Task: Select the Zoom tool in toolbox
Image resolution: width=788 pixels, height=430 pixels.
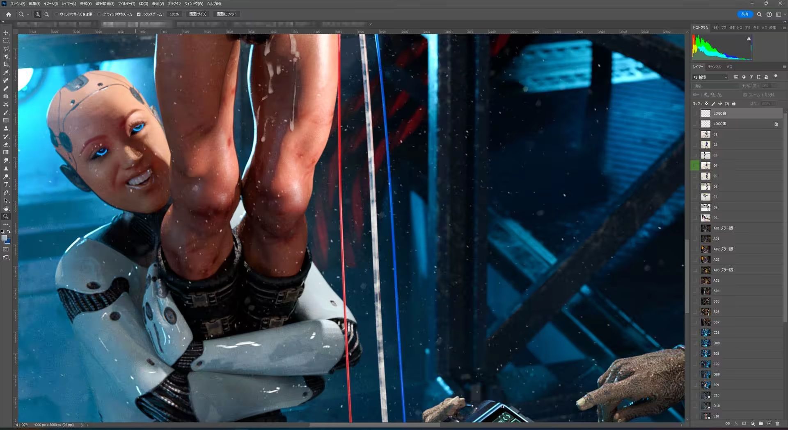Action: pos(6,217)
